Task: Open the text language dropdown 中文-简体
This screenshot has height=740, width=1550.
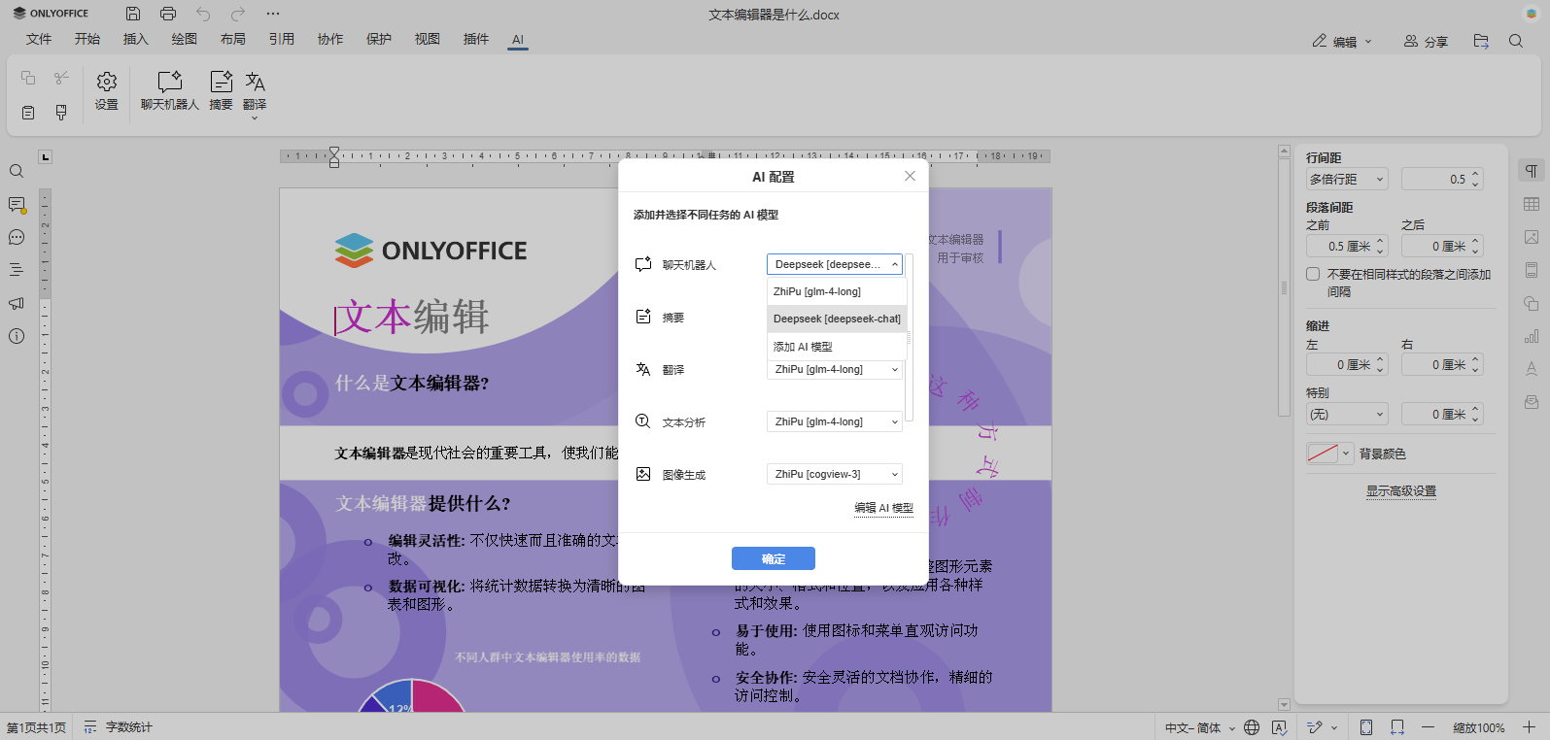Action: coord(1200,727)
